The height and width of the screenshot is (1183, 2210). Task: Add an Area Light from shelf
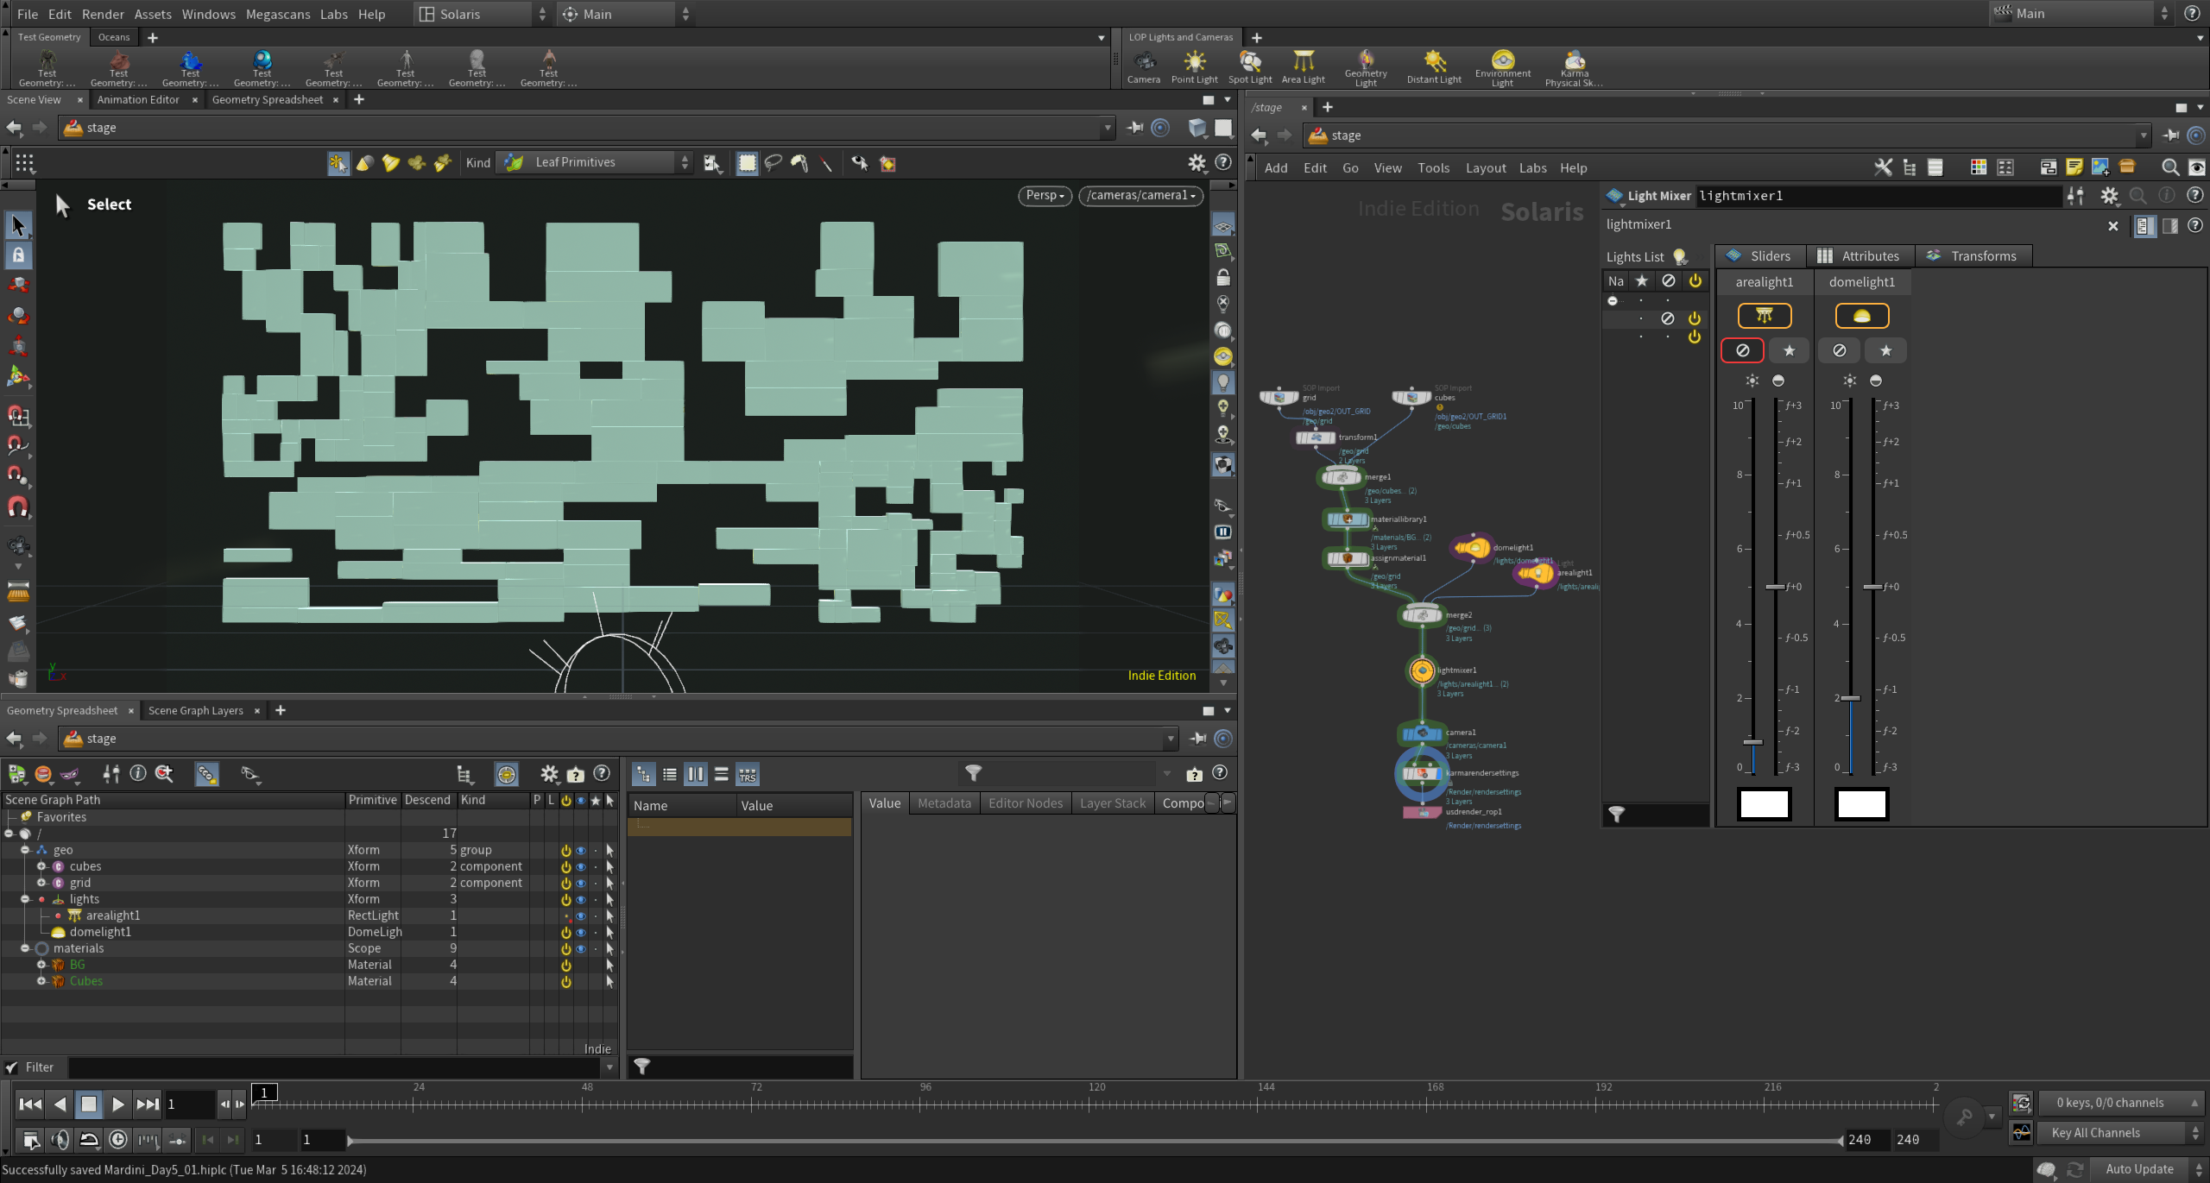point(1304,66)
